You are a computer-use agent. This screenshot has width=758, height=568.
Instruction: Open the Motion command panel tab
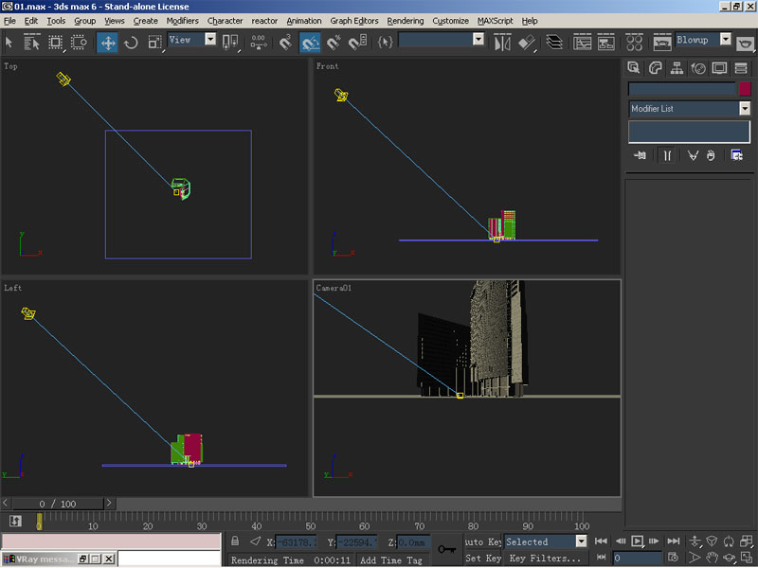(x=698, y=68)
